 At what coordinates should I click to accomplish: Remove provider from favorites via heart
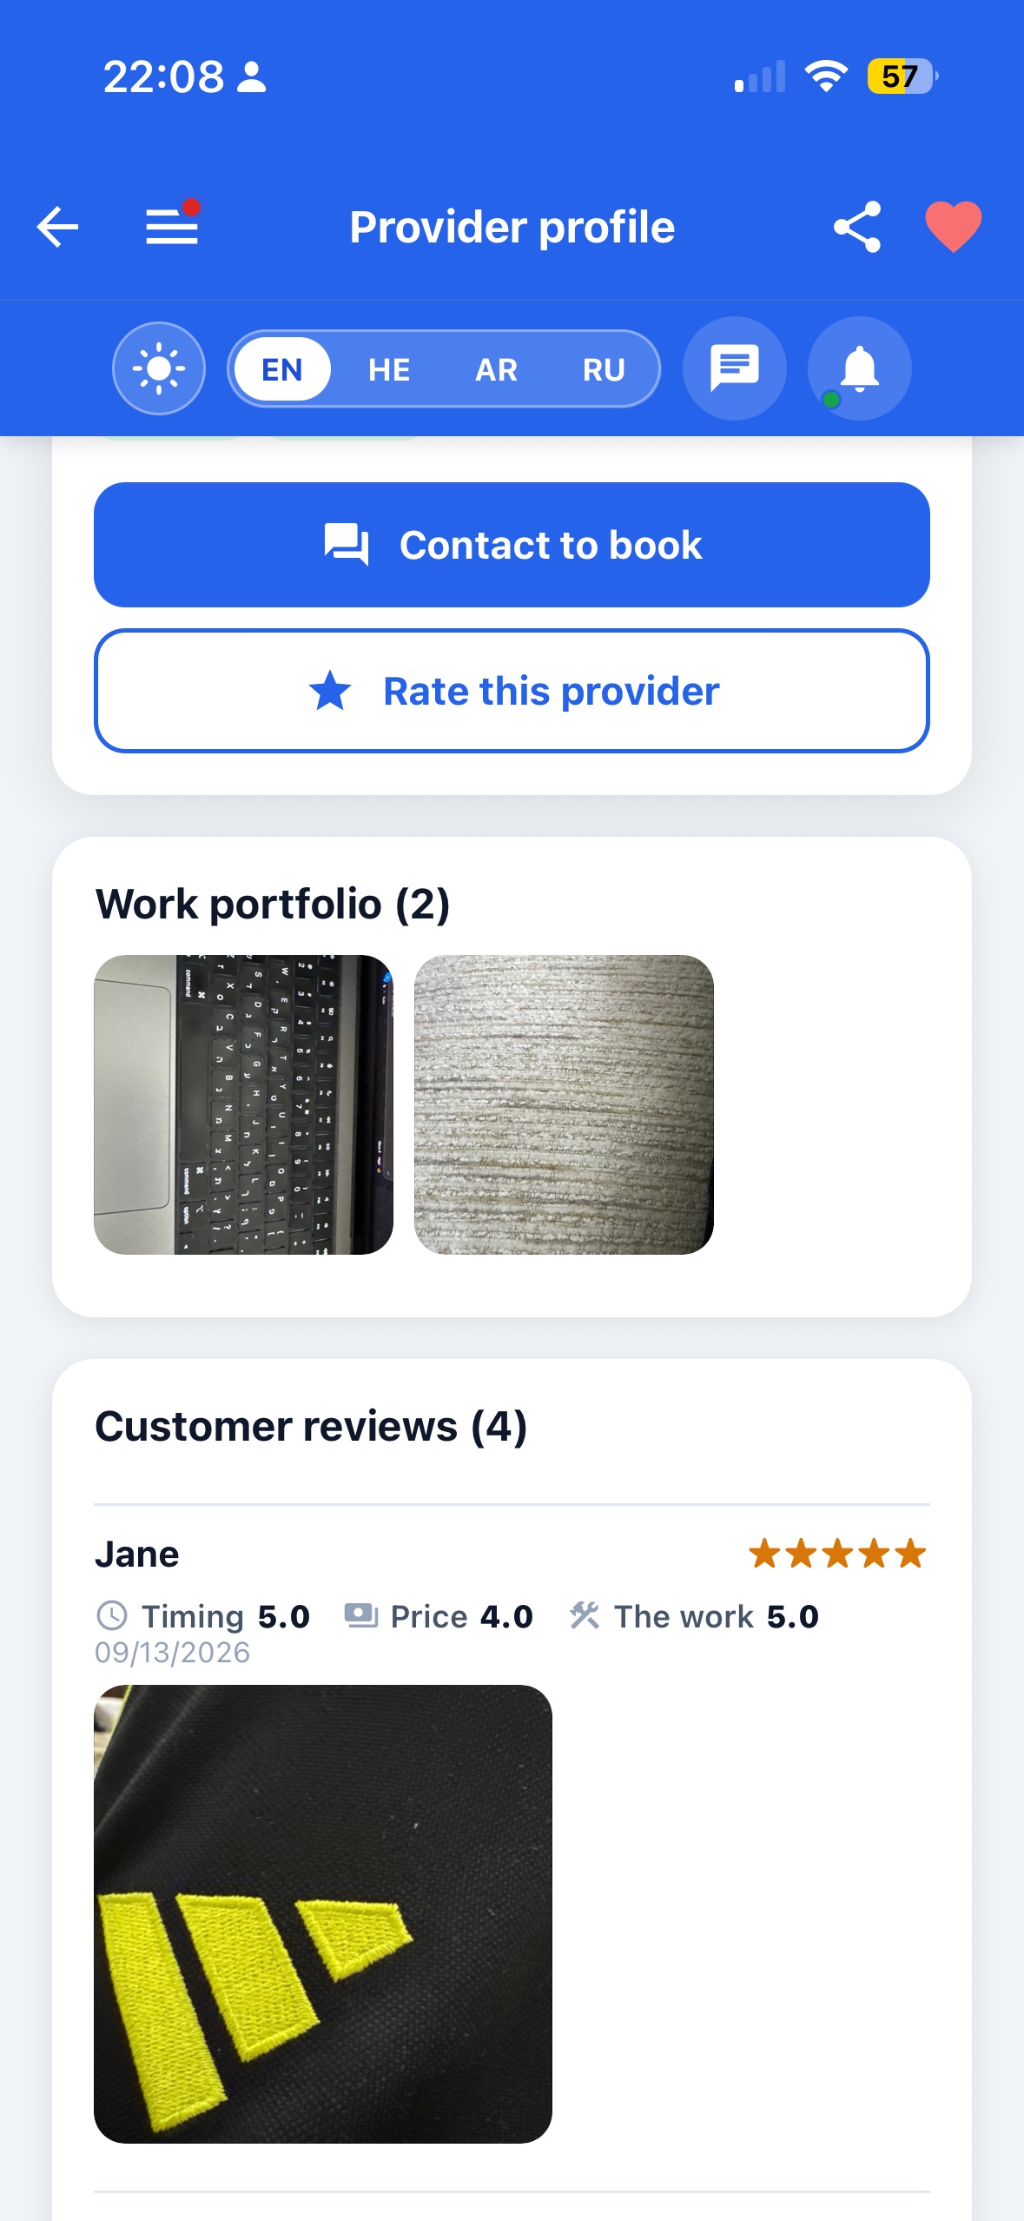(953, 227)
